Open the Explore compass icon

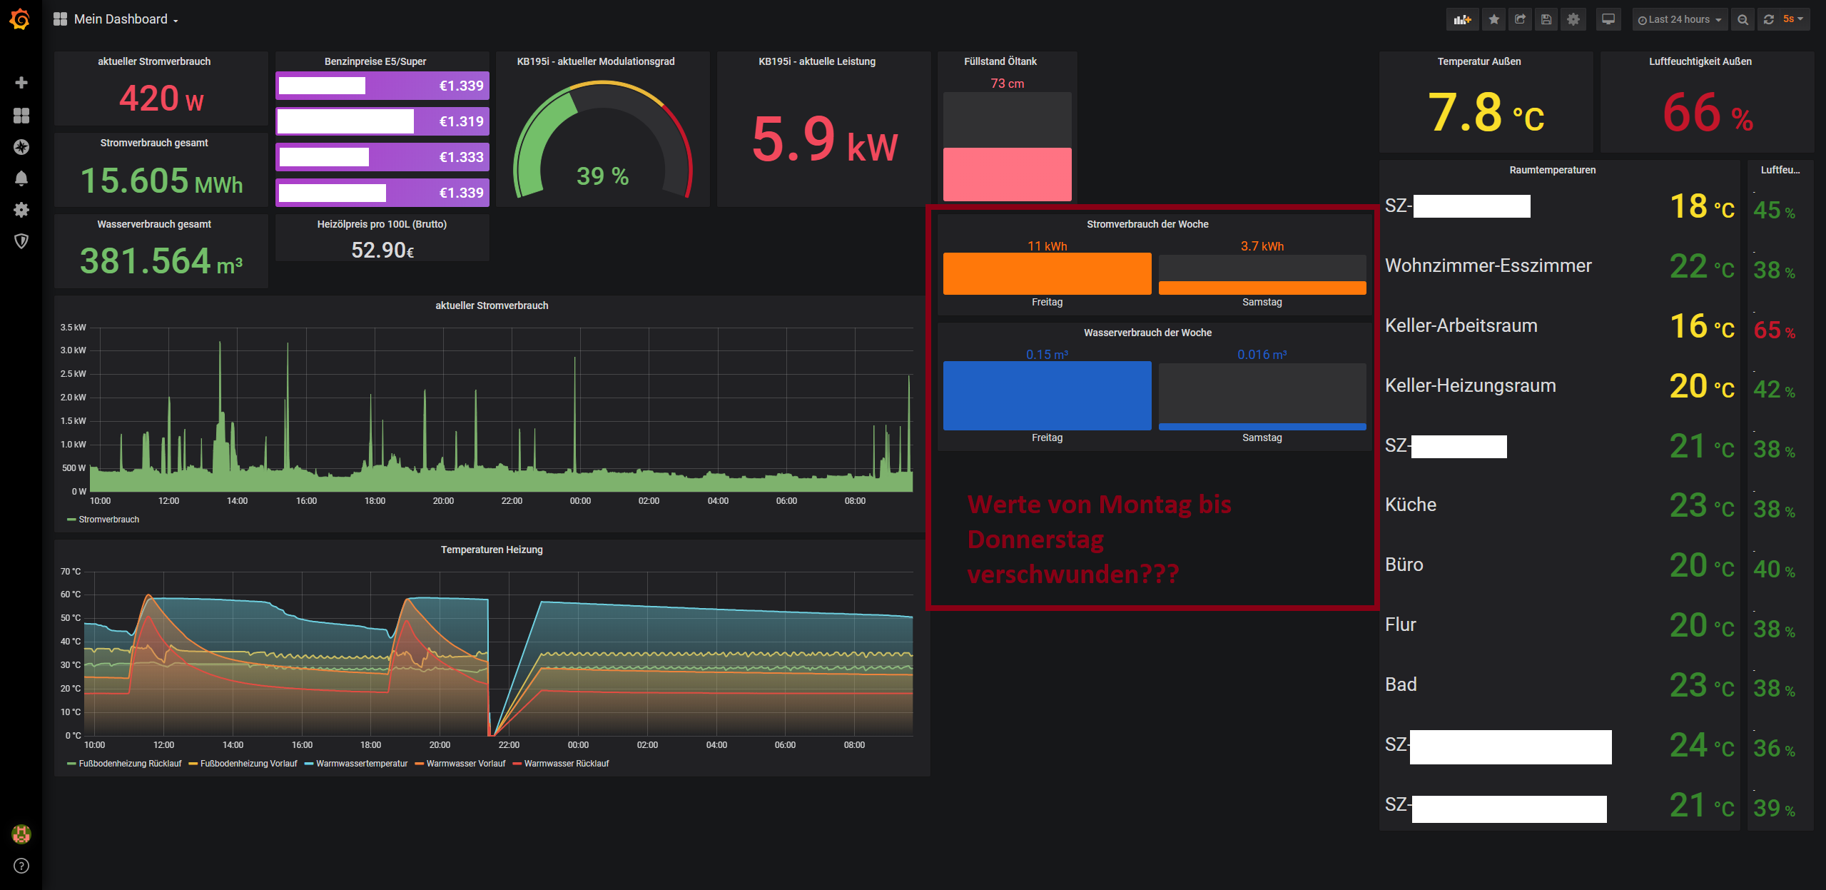click(21, 147)
